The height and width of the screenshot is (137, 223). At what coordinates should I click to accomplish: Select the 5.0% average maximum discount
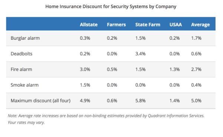[x=196, y=101]
